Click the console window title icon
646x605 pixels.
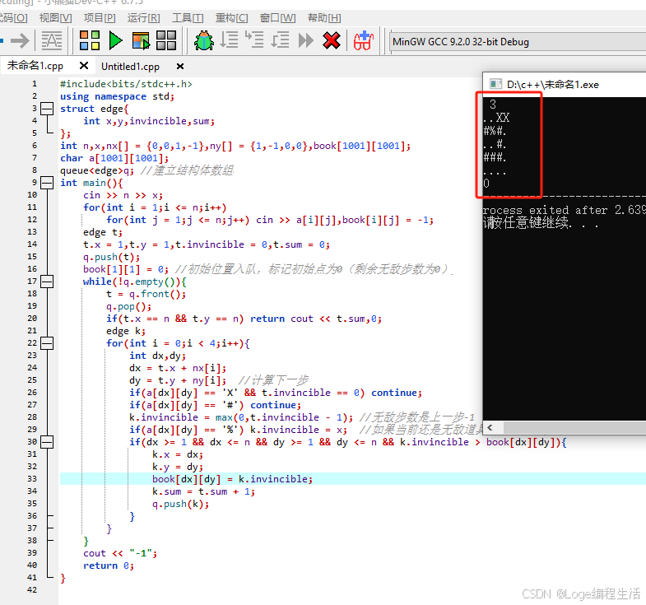tap(495, 85)
